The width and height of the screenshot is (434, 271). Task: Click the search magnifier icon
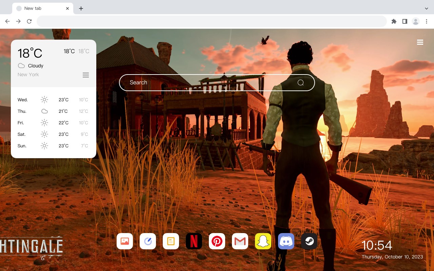[300, 83]
